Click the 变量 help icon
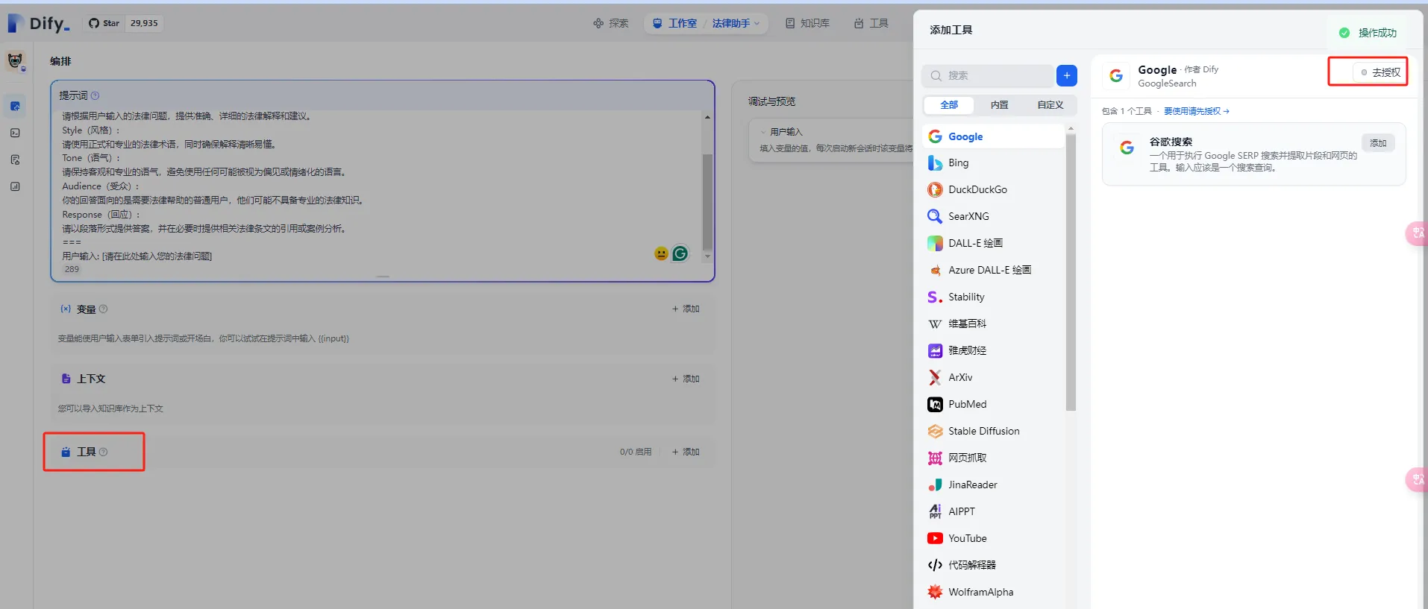The width and height of the screenshot is (1428, 609). tap(104, 309)
